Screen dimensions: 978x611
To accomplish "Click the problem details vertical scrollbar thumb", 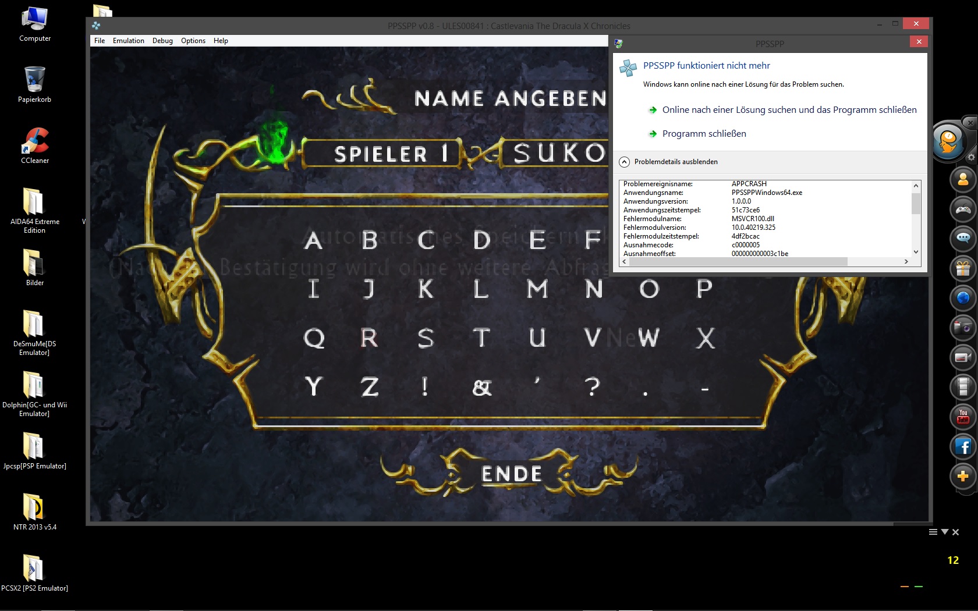I will pos(916,204).
